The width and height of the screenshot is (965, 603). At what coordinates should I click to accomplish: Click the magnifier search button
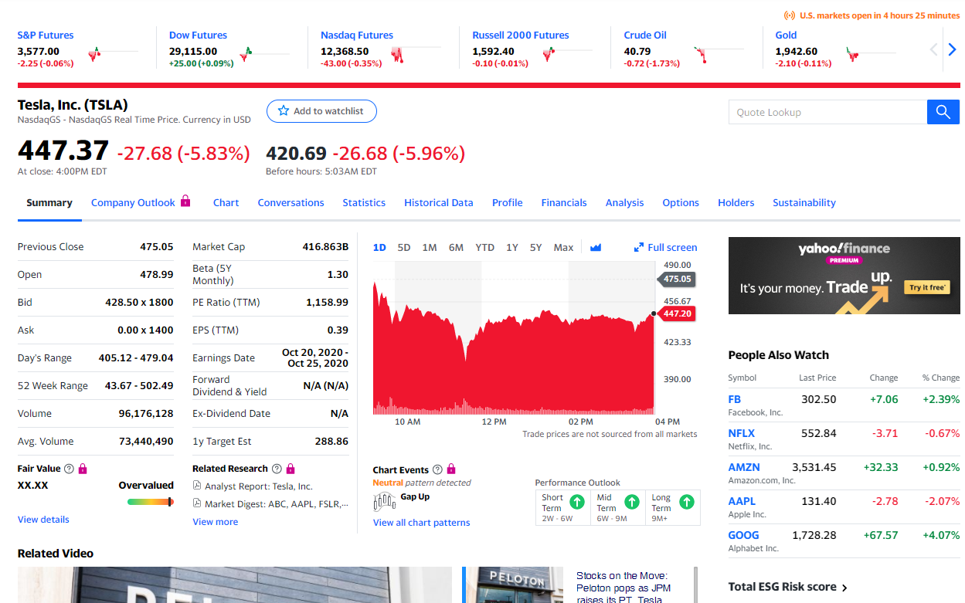(x=943, y=112)
